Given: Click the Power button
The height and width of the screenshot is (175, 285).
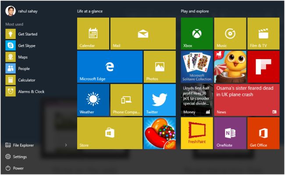Looking at the screenshot, I should point(14,168).
